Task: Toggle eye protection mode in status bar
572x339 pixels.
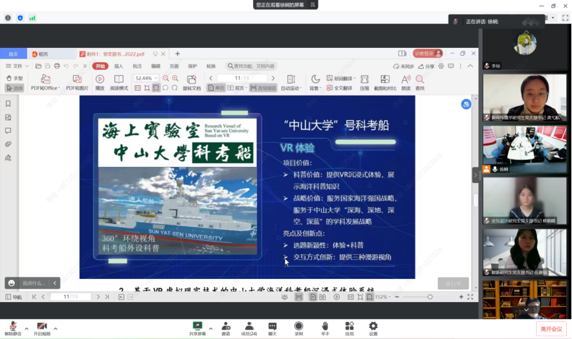Action: (x=285, y=297)
